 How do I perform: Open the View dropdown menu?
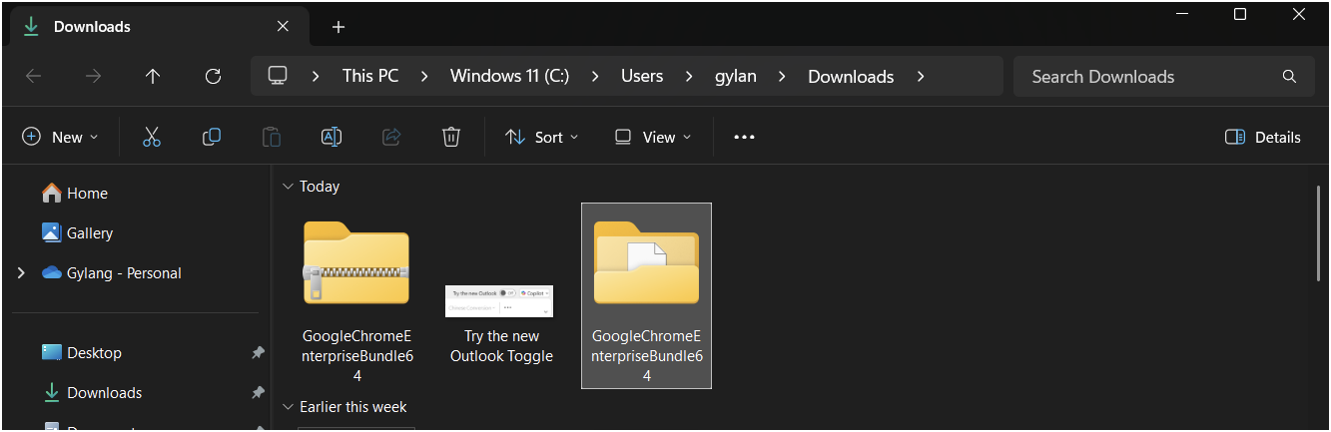(x=653, y=137)
